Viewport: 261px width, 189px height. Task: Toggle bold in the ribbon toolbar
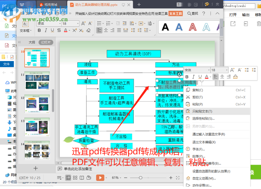click(39, 30)
